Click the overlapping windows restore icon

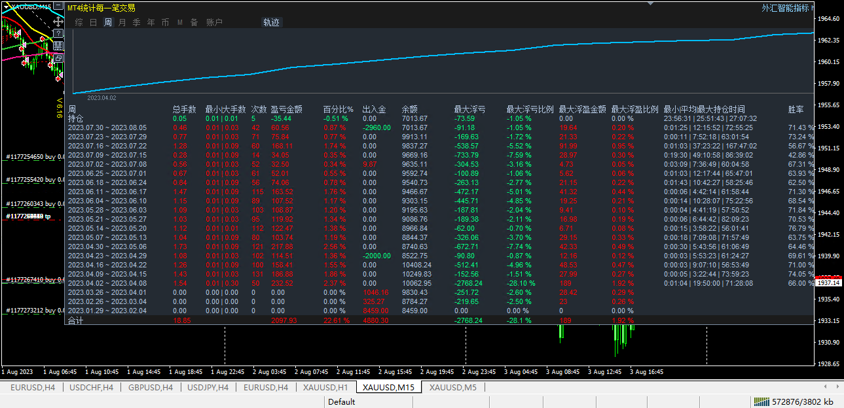tap(58, 58)
